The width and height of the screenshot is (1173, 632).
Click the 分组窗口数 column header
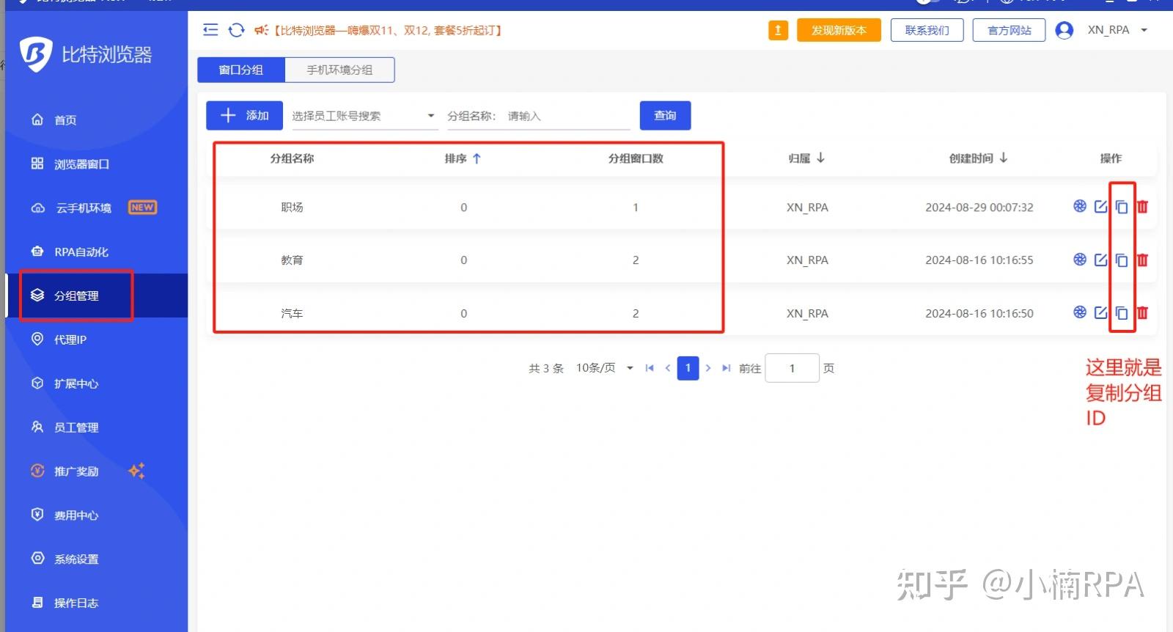[636, 158]
